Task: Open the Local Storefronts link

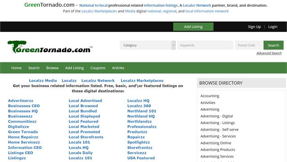Action: coord(86,137)
